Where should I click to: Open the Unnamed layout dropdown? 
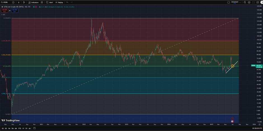coord(236,2)
